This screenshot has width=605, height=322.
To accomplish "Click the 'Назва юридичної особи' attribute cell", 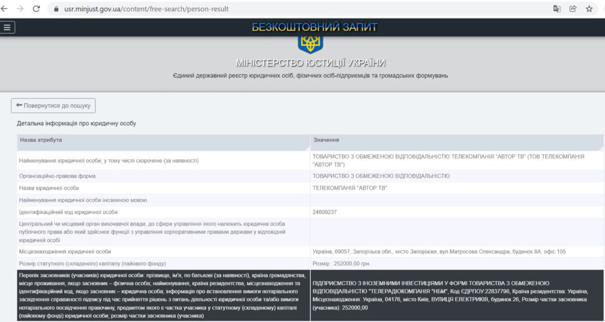I will pyautogui.click(x=164, y=188).
